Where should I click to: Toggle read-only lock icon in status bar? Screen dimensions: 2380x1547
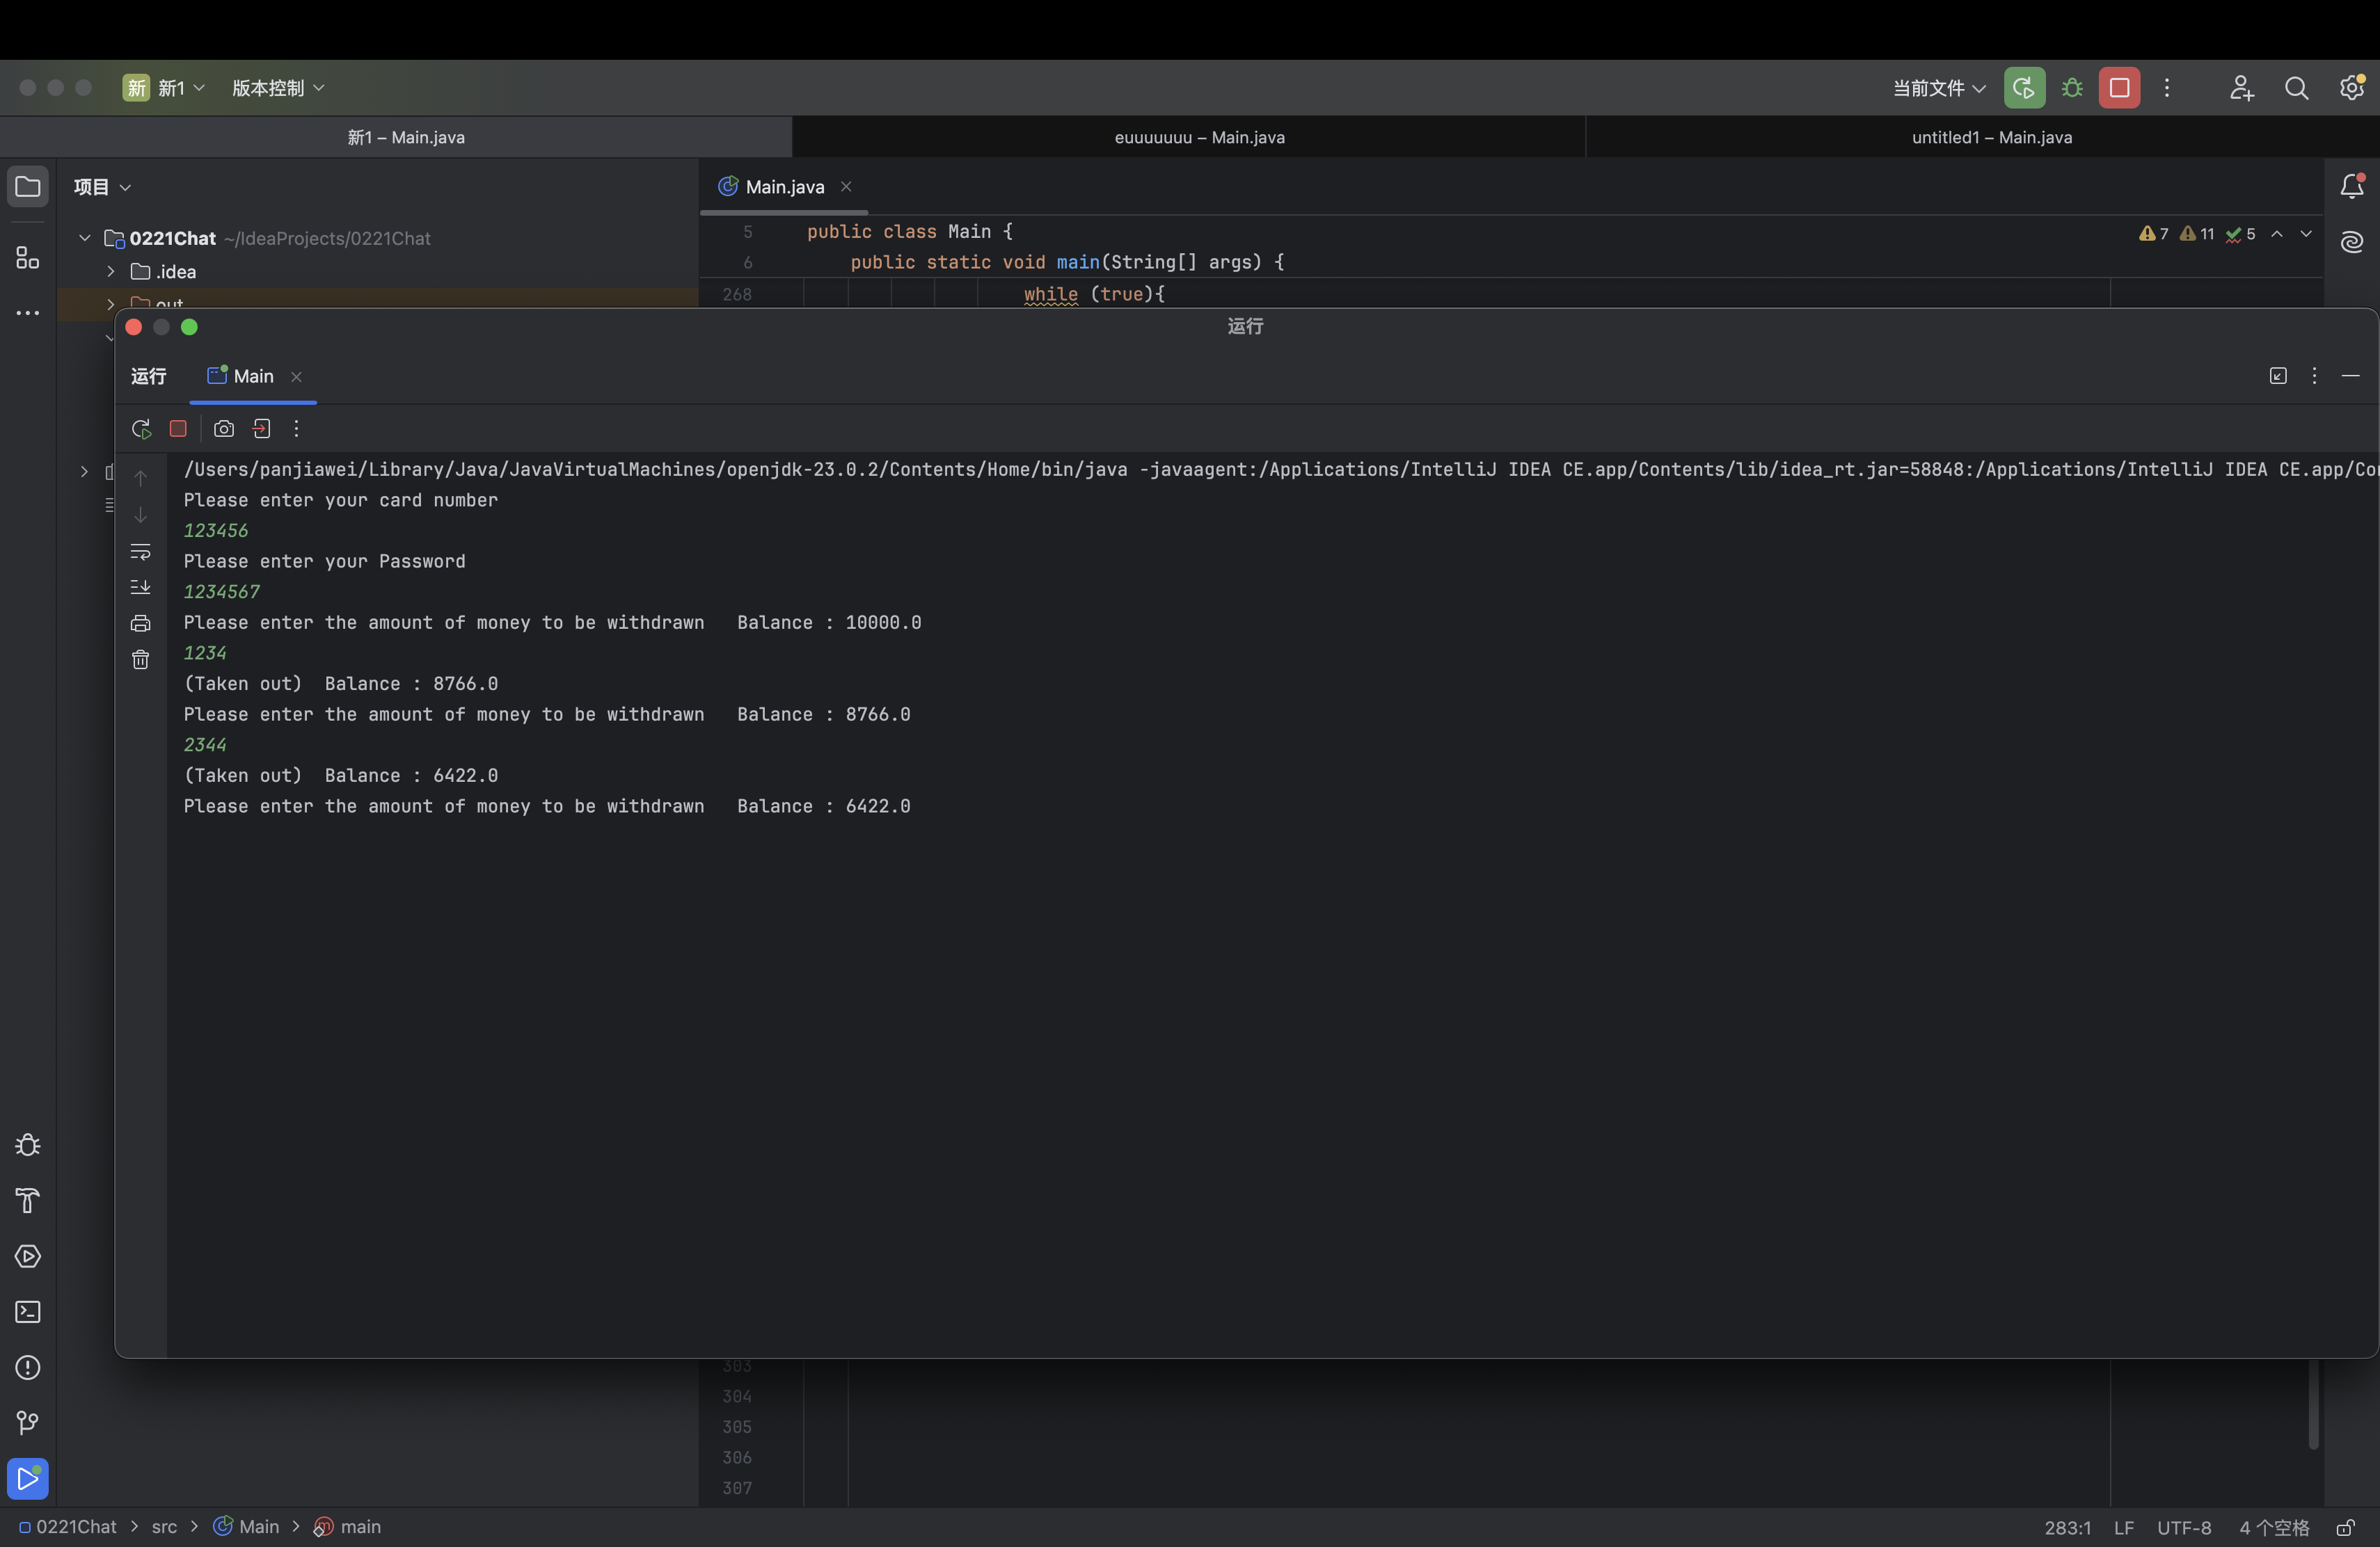[2345, 1528]
